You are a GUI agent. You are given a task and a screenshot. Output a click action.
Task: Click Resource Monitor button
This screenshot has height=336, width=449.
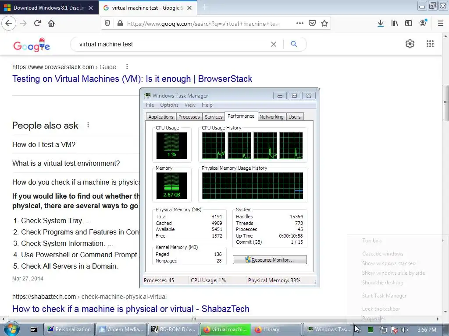point(270,260)
